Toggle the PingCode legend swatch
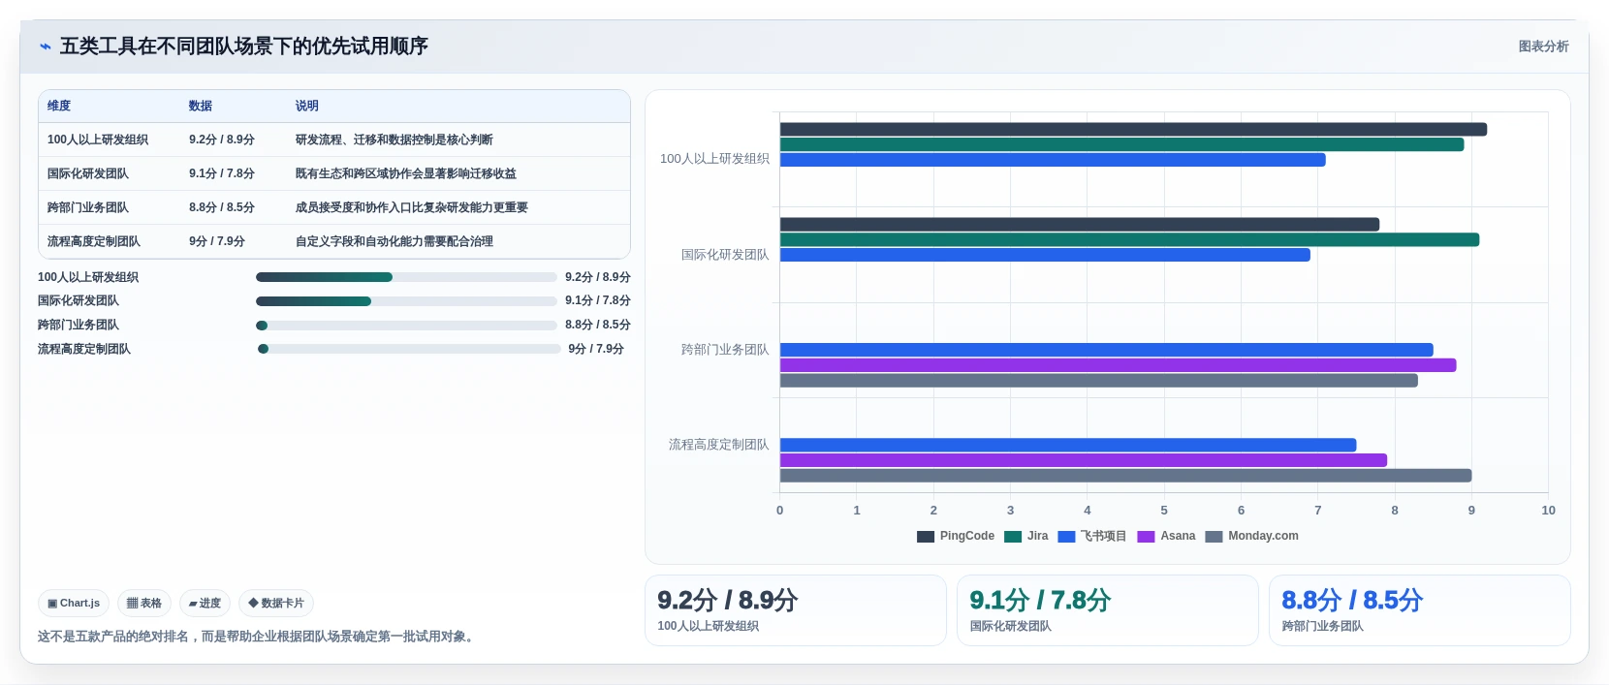The image size is (1609, 685). (x=926, y=537)
